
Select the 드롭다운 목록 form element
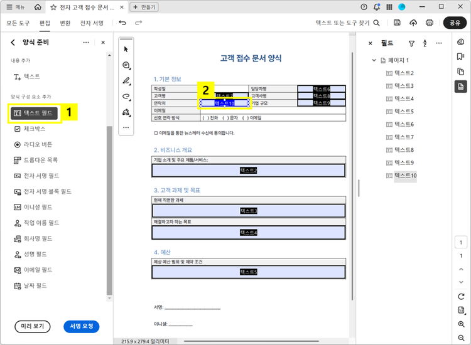(36, 160)
